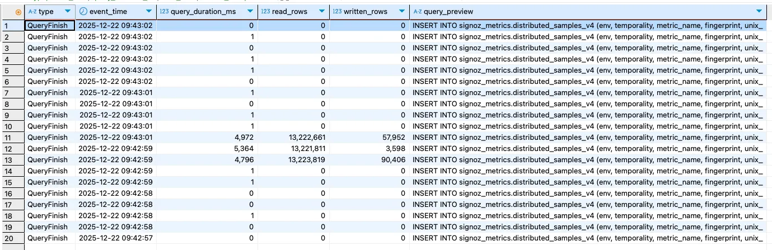This screenshot has width=772, height=250.
Task: Open the query_duration_ms column dropdown arrow
Action: click(x=250, y=12)
